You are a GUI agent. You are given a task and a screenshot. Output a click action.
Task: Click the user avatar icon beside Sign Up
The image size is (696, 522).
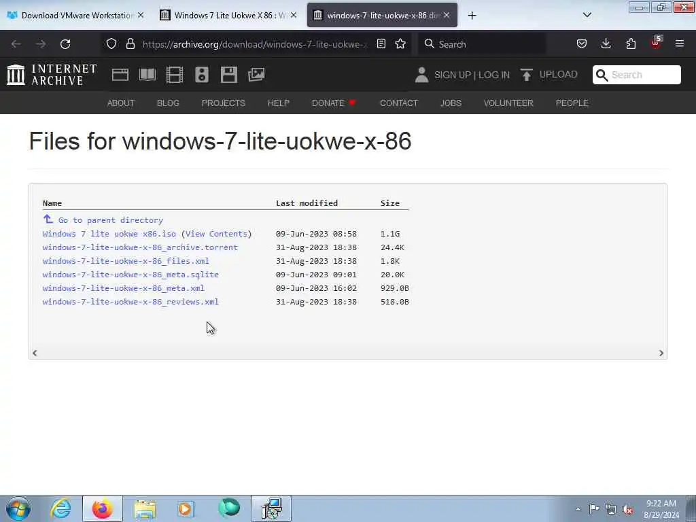421,75
